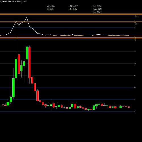Screen dimensions: 142x142
Task: Click the highest peak of the white indicator line
Action: point(27,17)
